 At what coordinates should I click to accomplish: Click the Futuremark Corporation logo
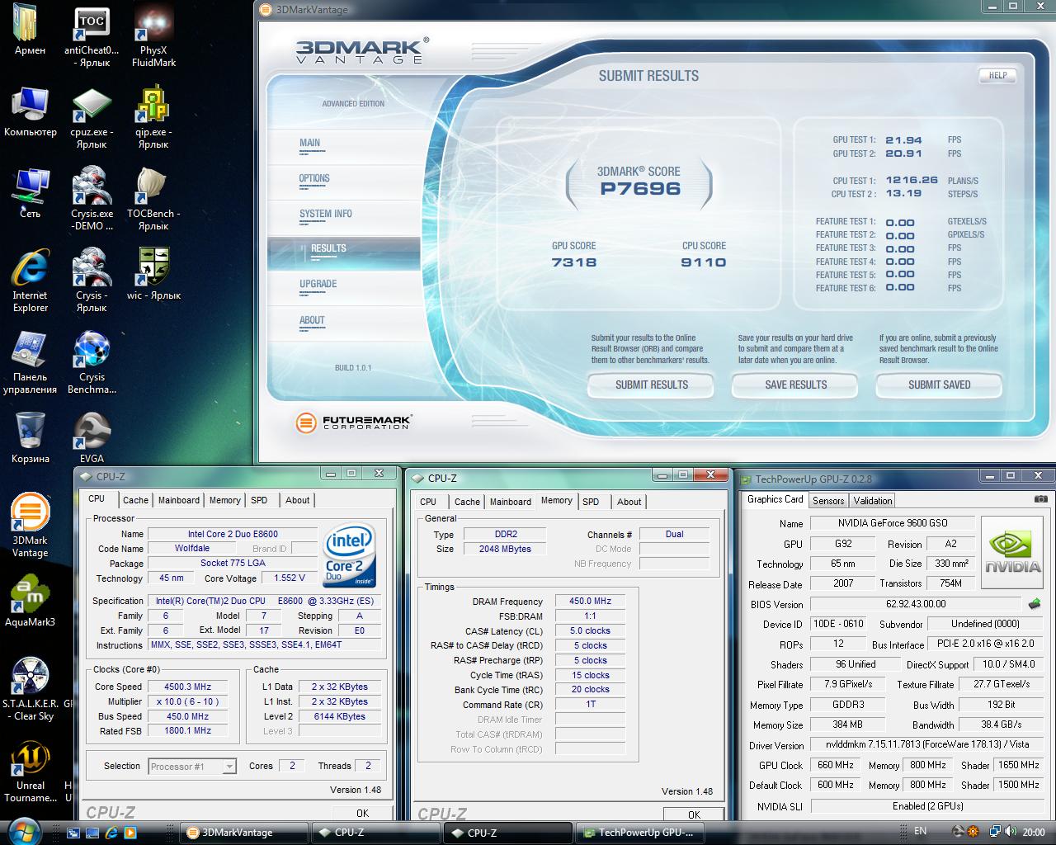pyautogui.click(x=353, y=422)
